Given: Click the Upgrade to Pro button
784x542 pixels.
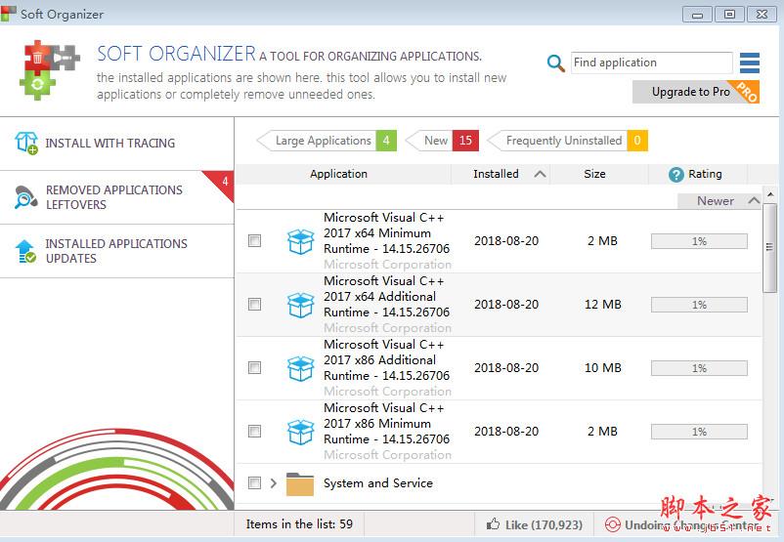Looking at the screenshot, I should coord(695,92).
